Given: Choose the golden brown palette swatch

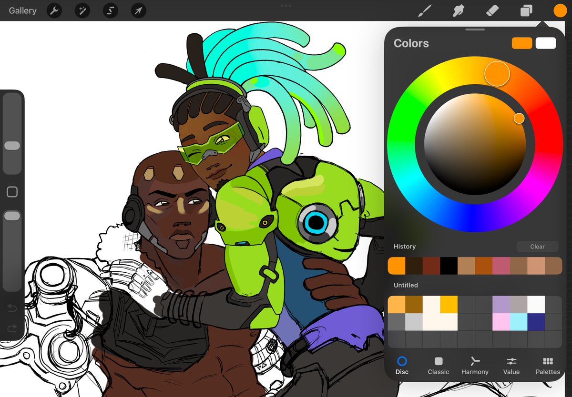Looking at the screenshot, I should [414, 304].
